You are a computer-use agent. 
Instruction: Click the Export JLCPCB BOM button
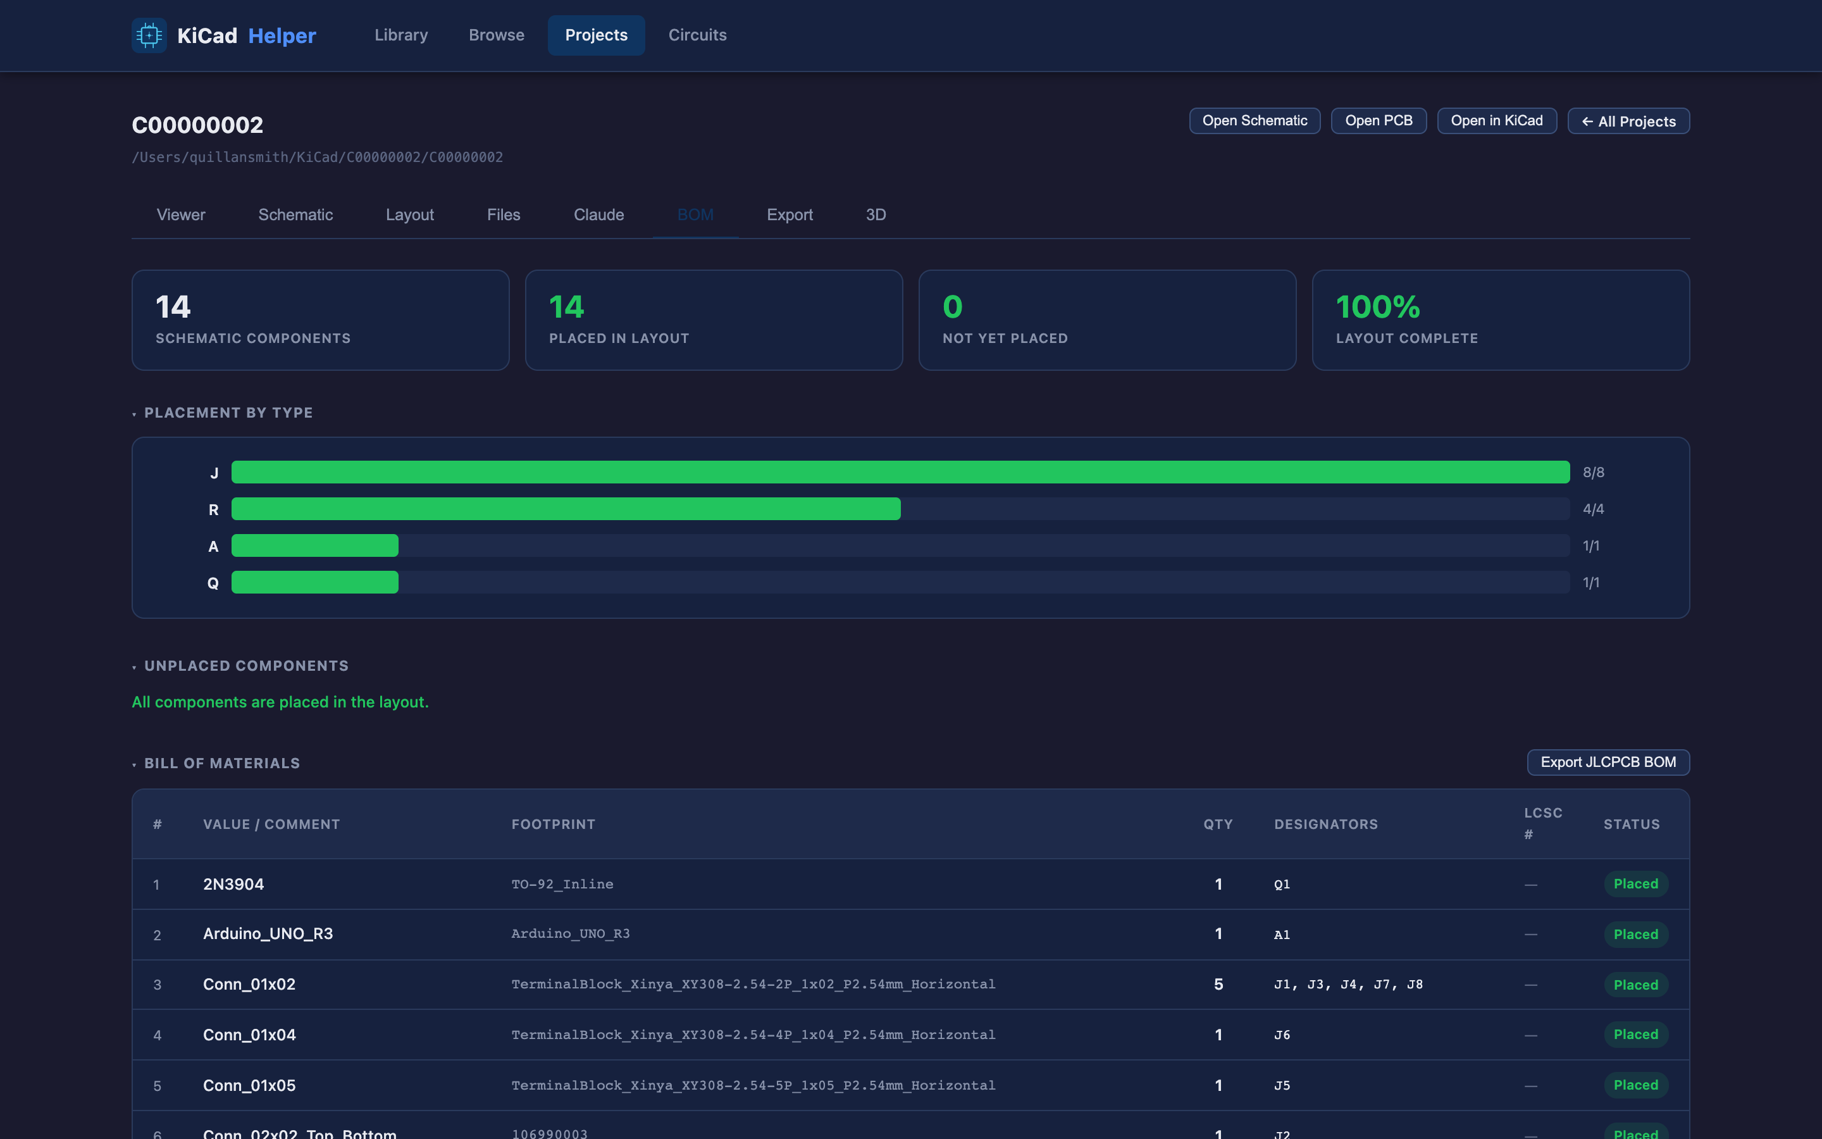[x=1608, y=762]
